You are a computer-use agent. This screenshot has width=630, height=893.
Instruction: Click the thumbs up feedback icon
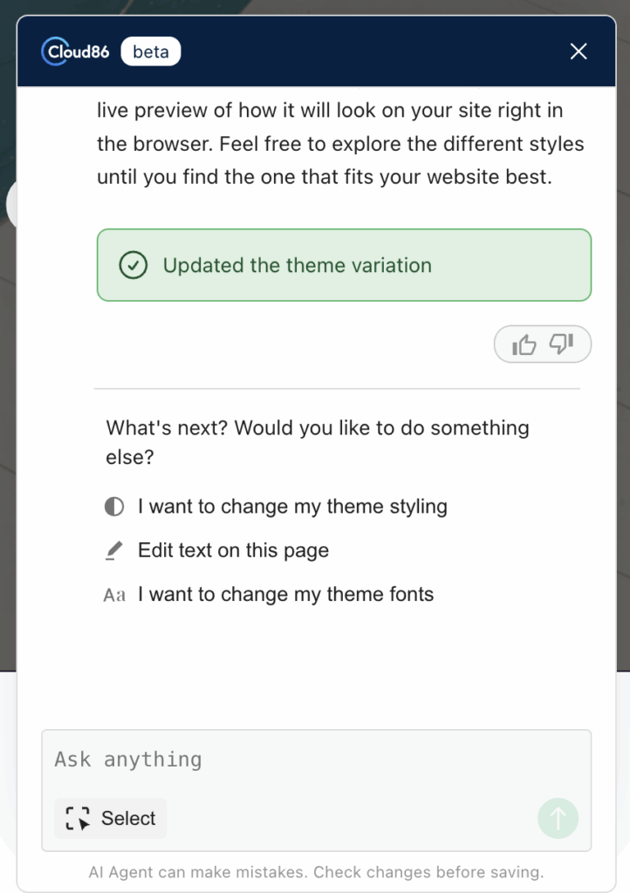[524, 345]
